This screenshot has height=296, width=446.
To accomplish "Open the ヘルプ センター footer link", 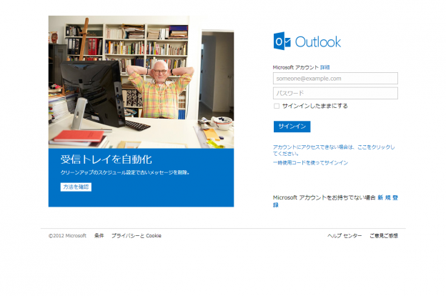I will pyautogui.click(x=345, y=236).
